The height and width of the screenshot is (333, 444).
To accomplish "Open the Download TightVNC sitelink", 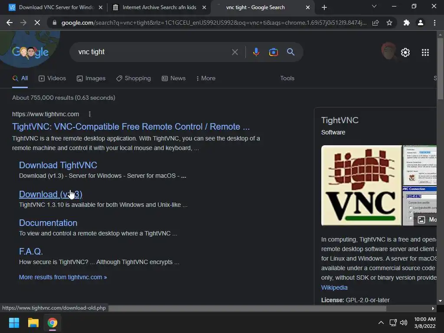I will pyautogui.click(x=58, y=165).
